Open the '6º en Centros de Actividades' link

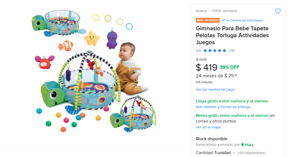tap(242, 20)
